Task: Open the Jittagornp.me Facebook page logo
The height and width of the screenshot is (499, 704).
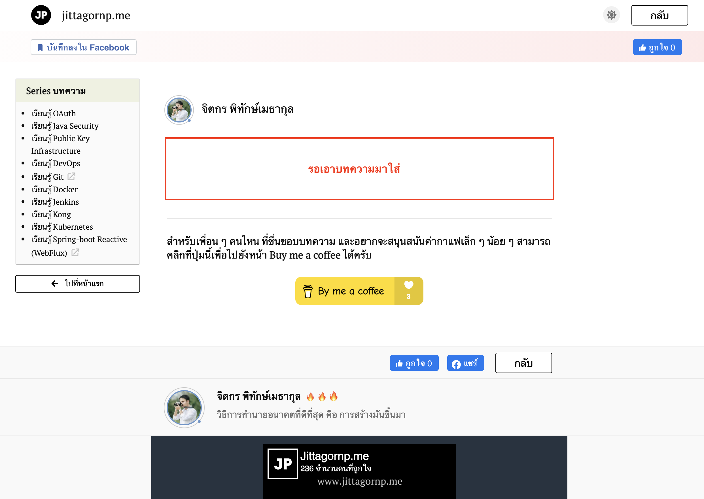Action: (x=283, y=464)
